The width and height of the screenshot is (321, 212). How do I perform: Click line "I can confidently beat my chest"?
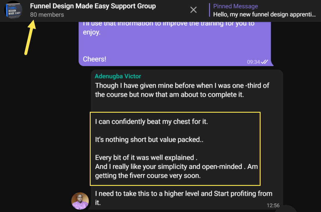(x=151, y=122)
